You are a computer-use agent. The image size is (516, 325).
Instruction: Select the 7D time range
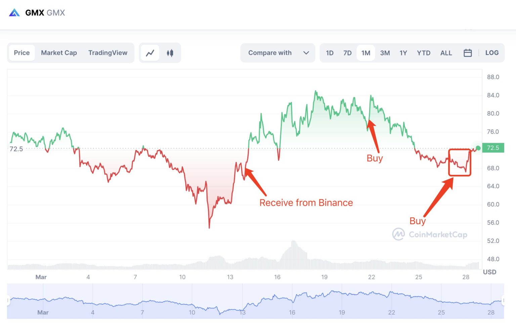tap(347, 53)
